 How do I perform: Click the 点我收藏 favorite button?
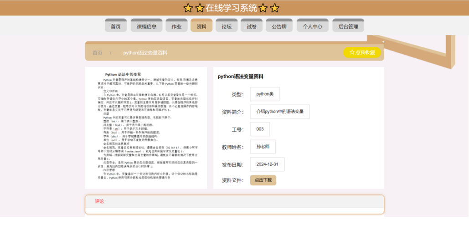(x=362, y=52)
